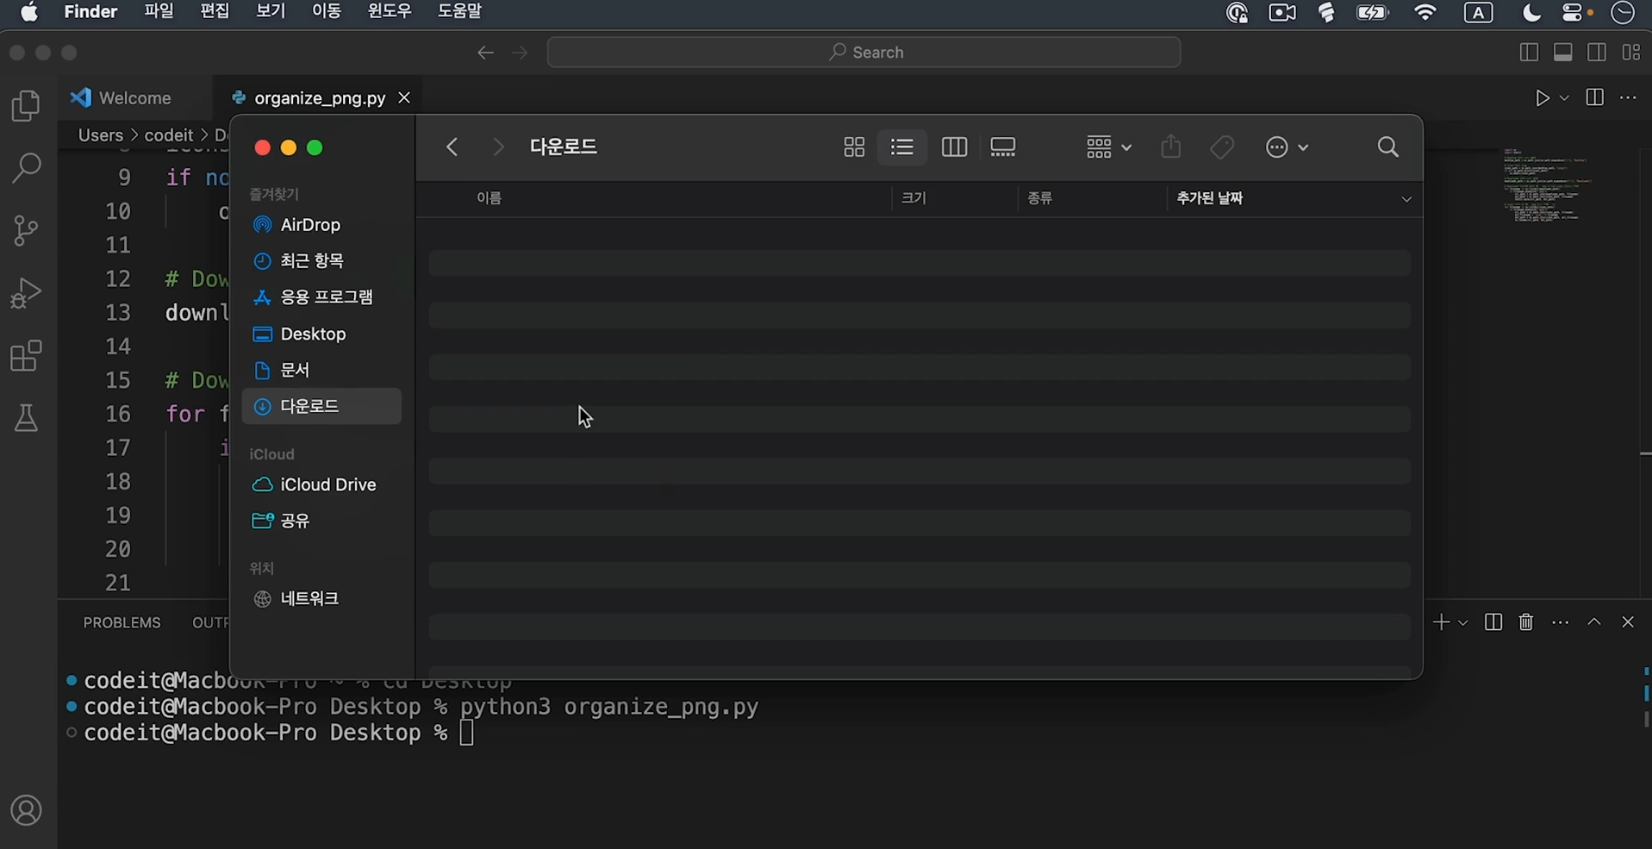The width and height of the screenshot is (1652, 849).
Task: Open the VS Code Explorer panel
Action: [26, 106]
